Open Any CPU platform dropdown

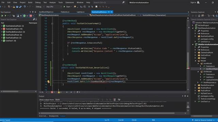[x=54, y=7]
